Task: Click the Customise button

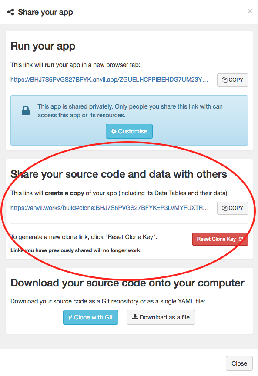Action: pos(129,131)
